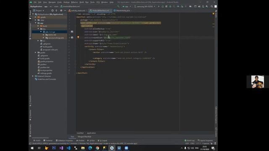The image size is (269, 151).
Task: Click the gutter image icon beside android:roundIcon line
Action: pos(72,38)
